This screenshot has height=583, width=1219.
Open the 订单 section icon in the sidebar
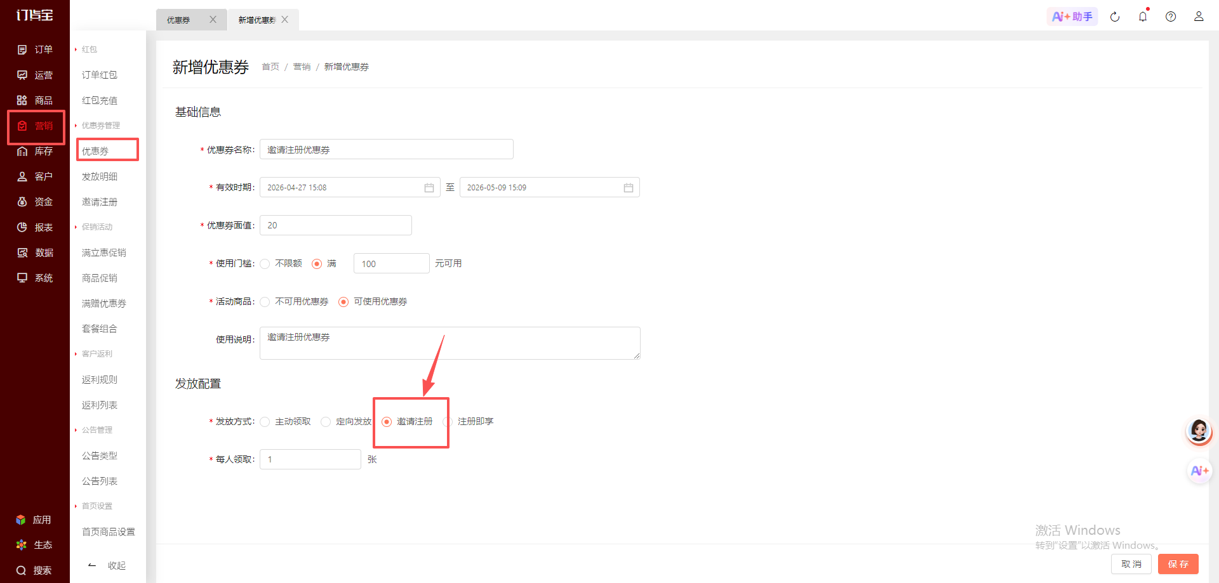(x=22, y=49)
